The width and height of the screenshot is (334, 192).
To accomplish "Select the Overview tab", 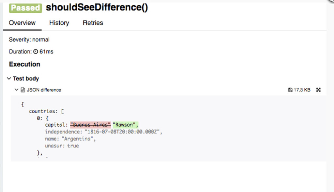I will [x=22, y=23].
